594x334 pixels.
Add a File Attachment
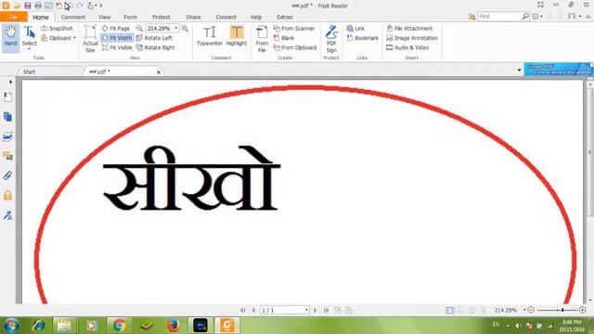(x=409, y=29)
